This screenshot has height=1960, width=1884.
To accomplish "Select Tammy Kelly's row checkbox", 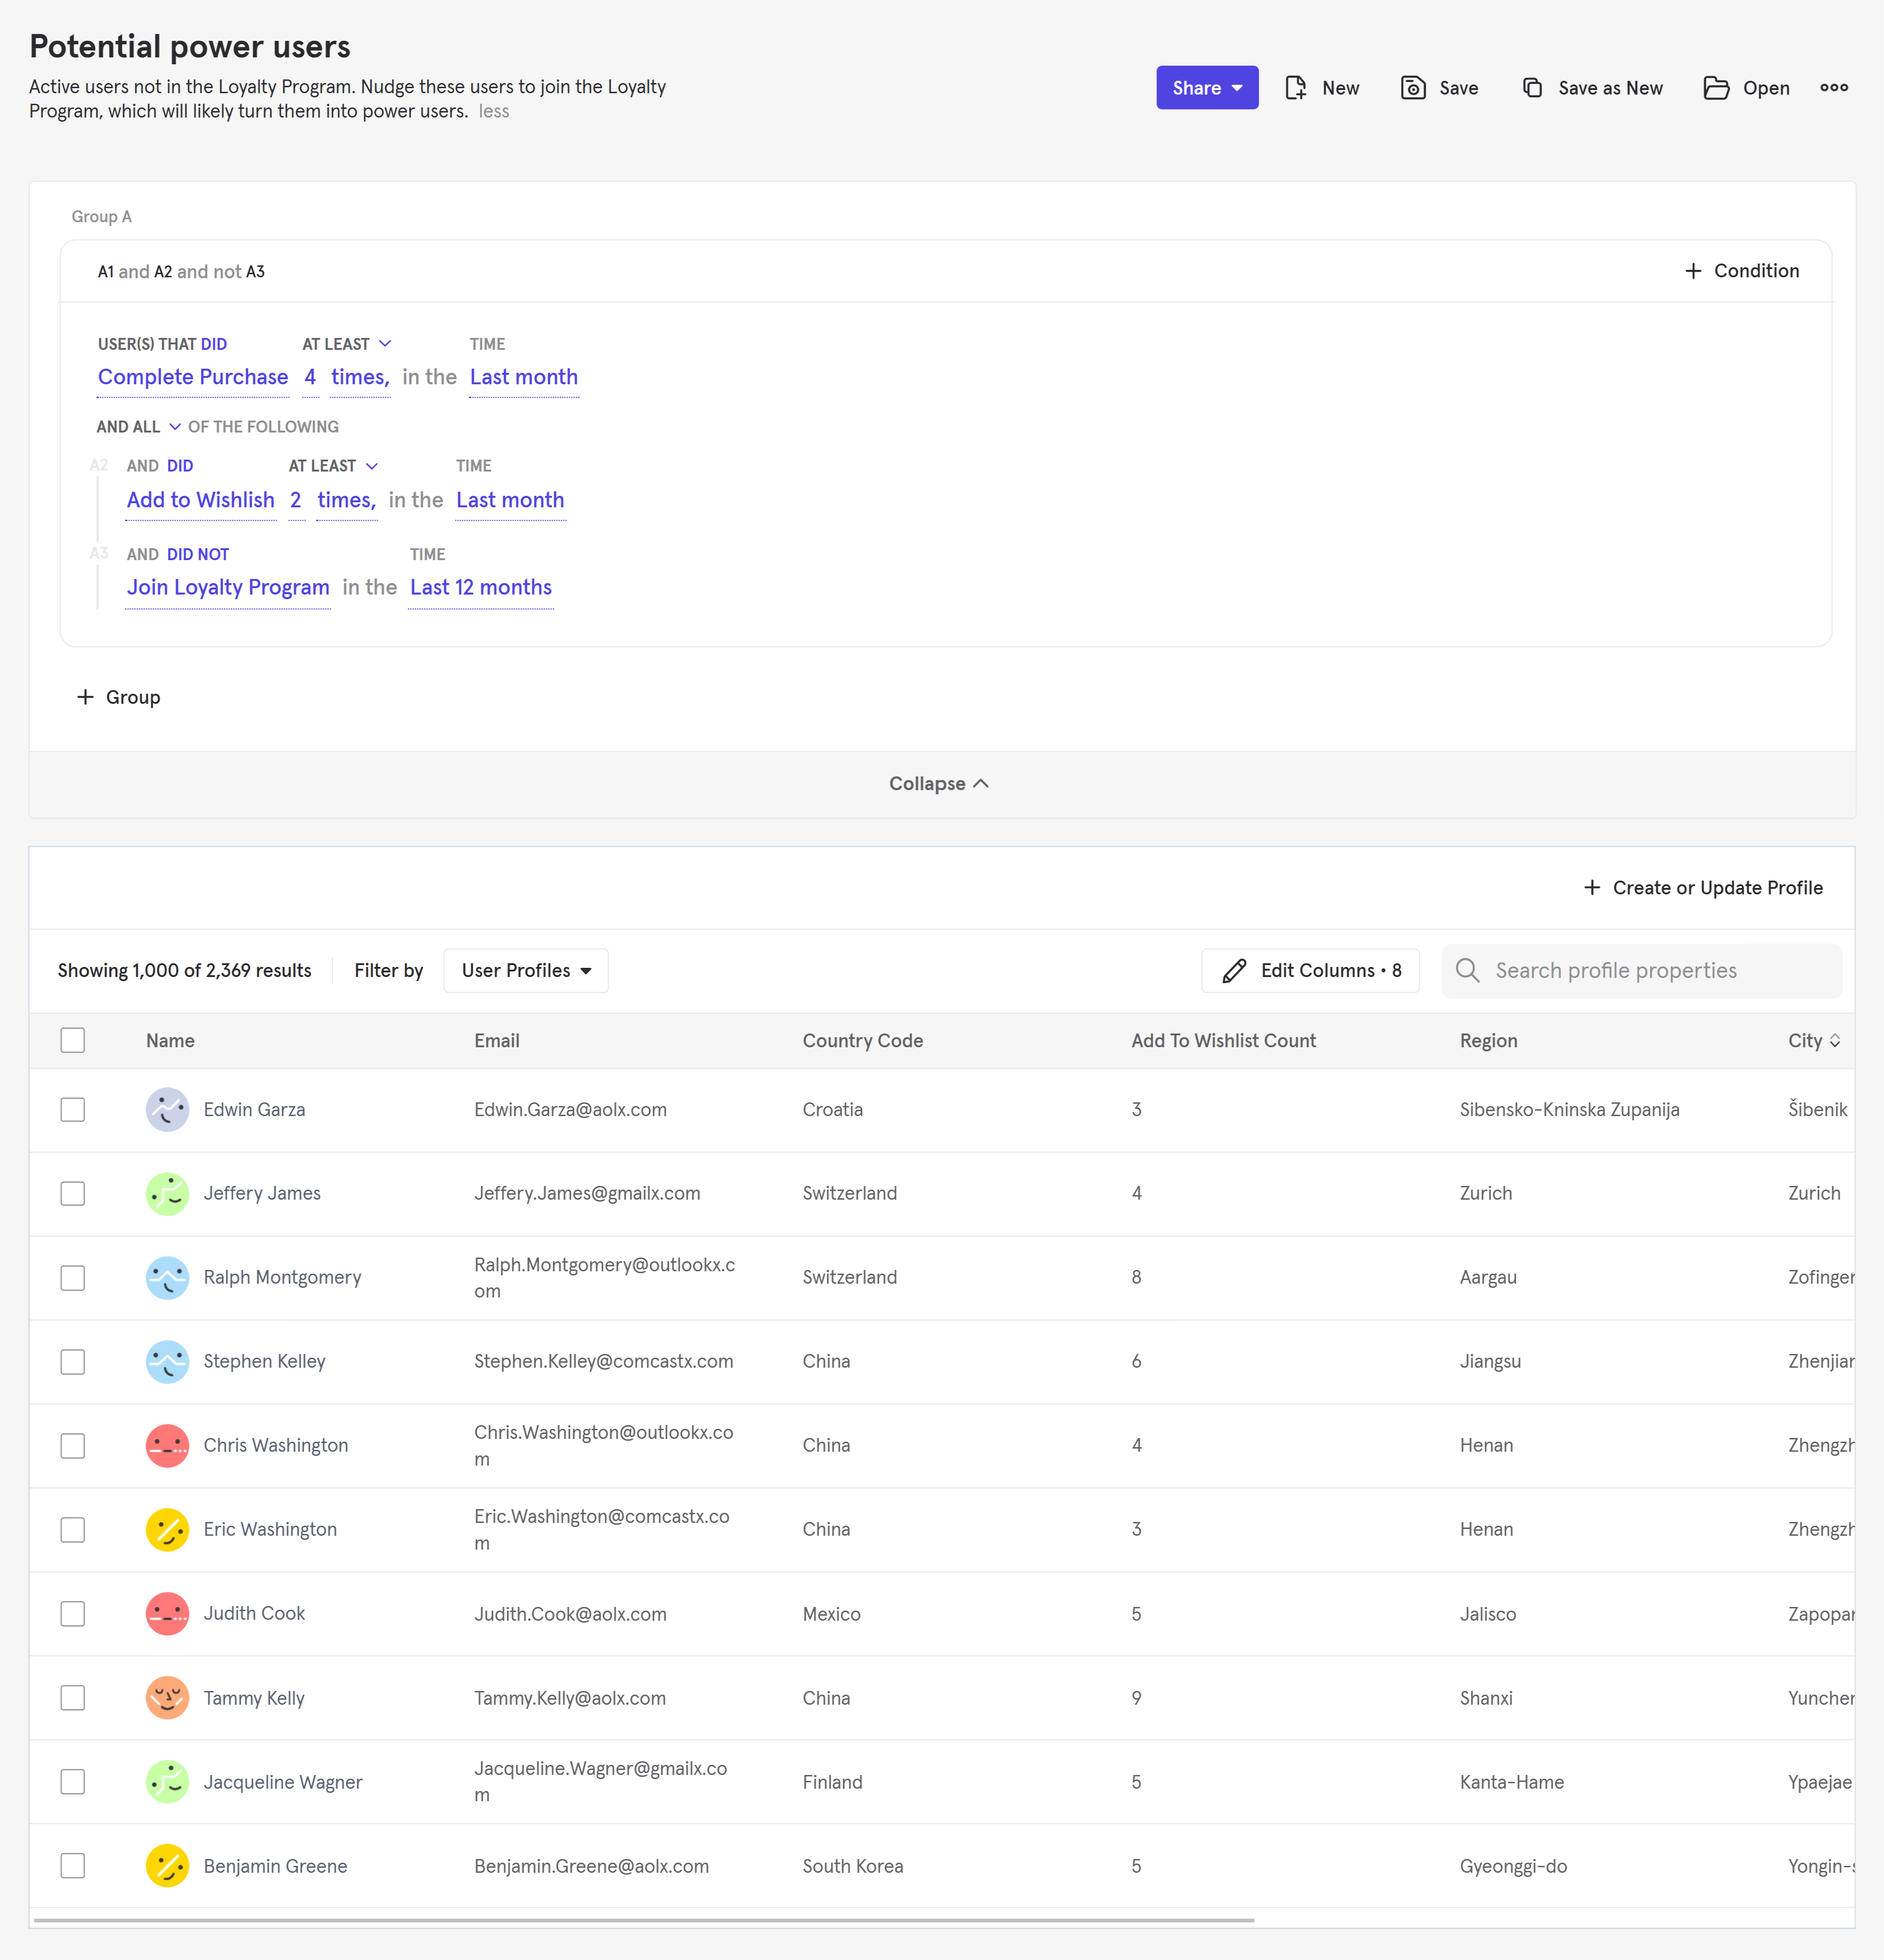I will [73, 1697].
